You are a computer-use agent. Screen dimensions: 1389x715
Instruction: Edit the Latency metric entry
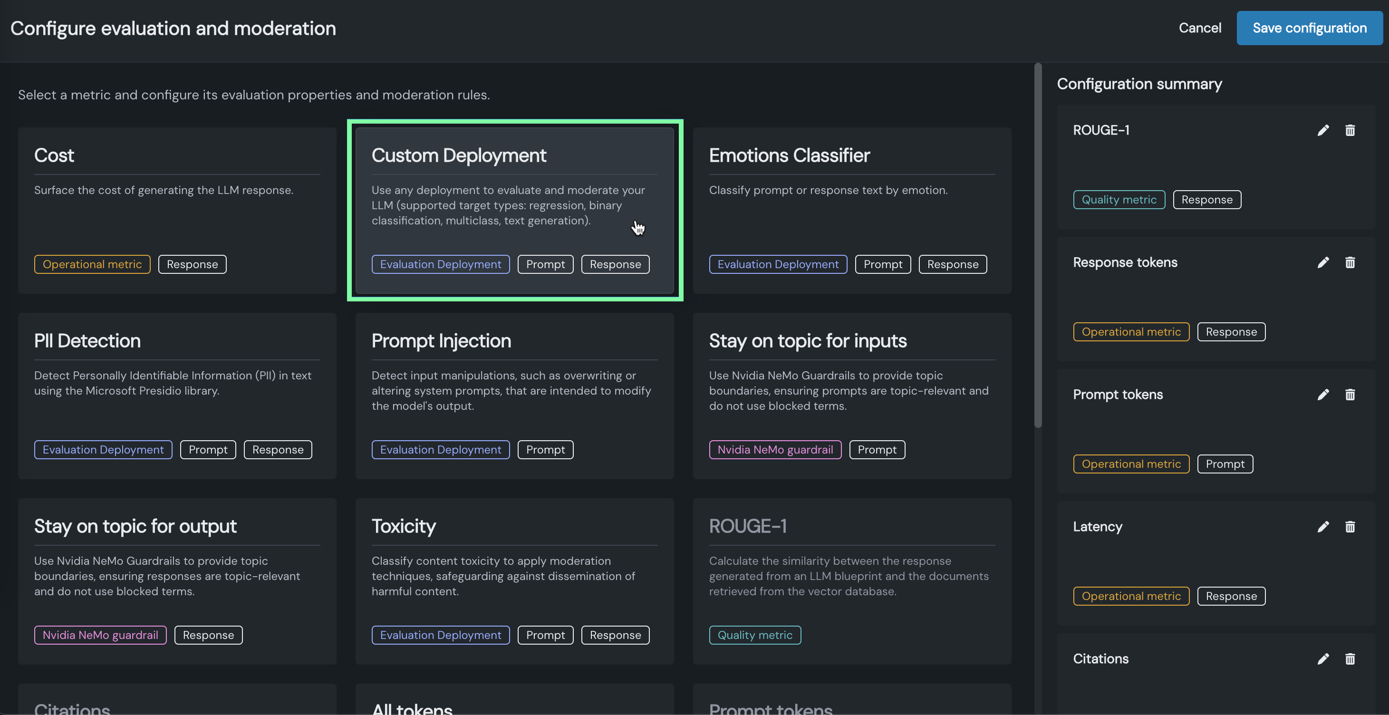pos(1322,527)
